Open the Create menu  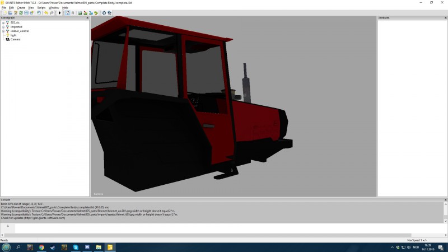pyautogui.click(x=21, y=8)
